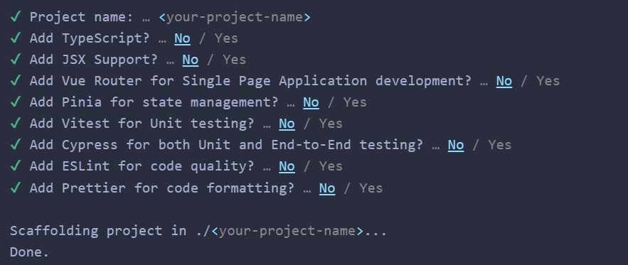This screenshot has width=628, height=265.
Task: Click the checkmark beside Add Vitest
Action: (15, 124)
